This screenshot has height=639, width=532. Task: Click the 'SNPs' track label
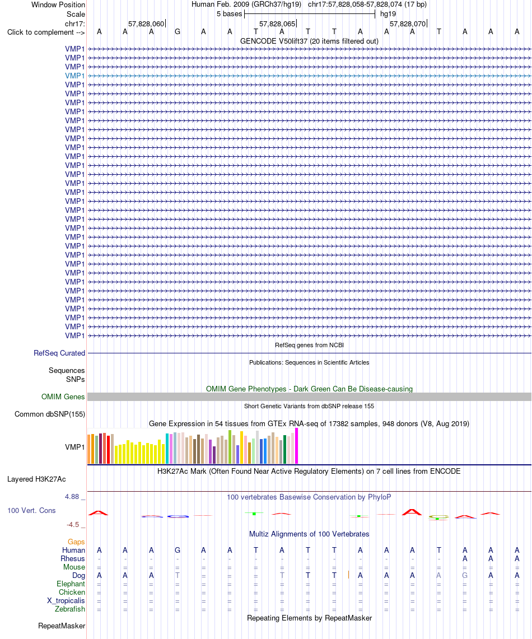coord(76,379)
